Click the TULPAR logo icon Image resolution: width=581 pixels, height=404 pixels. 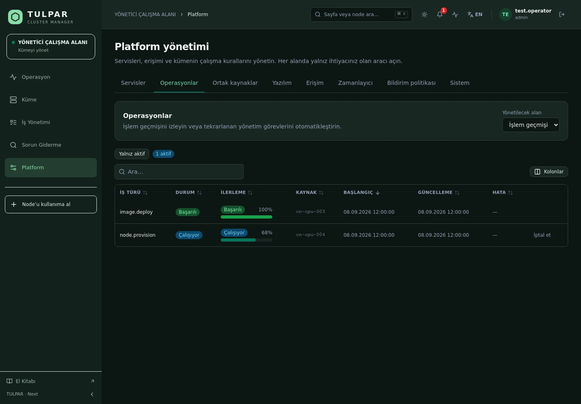pos(15,17)
